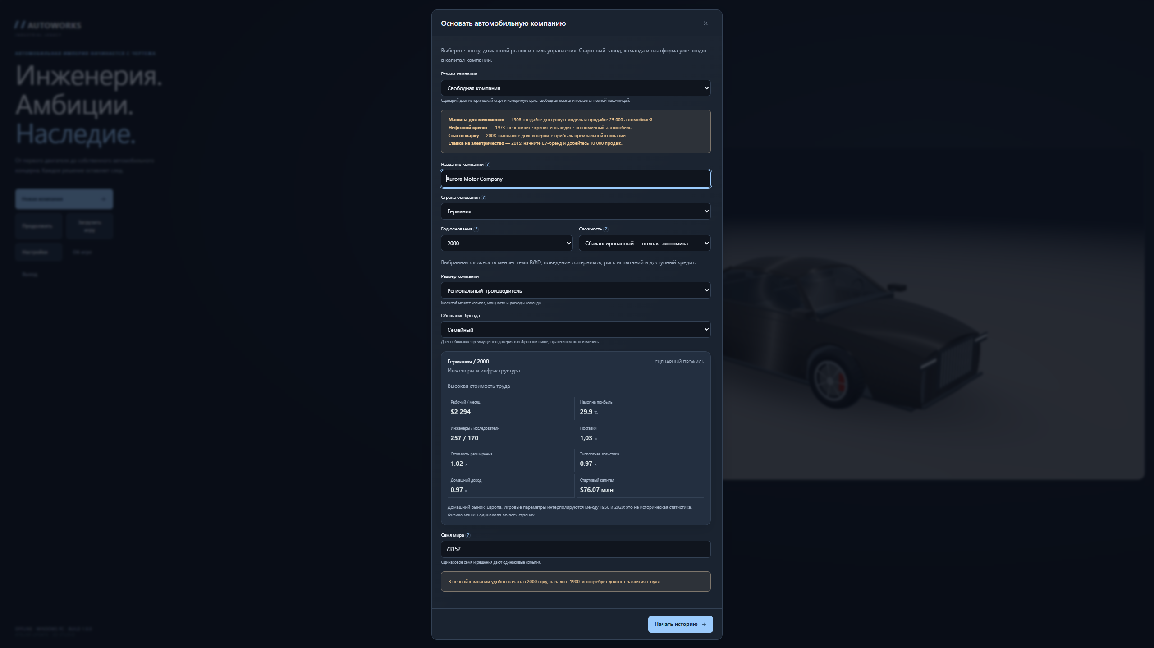Click the engineers value 257 / 170
The image size is (1154, 648).
(x=464, y=438)
